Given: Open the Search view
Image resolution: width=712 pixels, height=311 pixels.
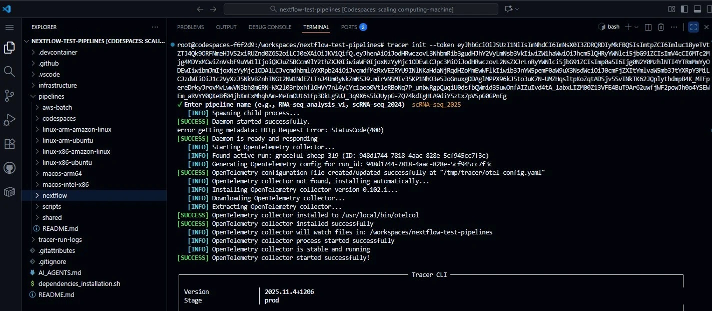Looking at the screenshot, I should pyautogui.click(x=10, y=72).
